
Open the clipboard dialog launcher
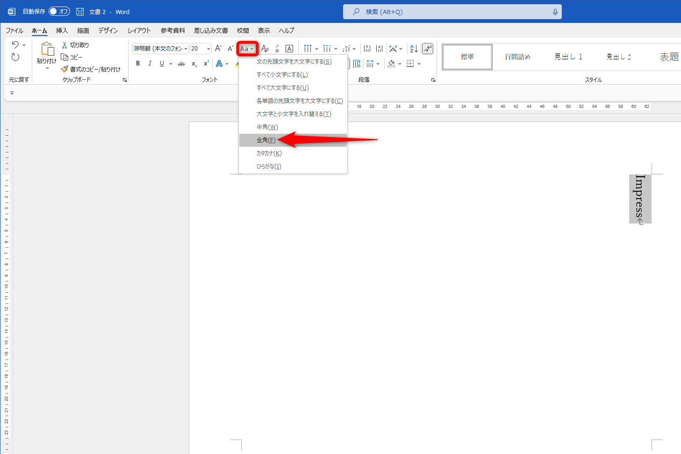tap(125, 80)
